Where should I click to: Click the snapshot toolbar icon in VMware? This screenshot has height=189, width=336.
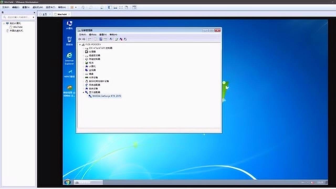(x=91, y=7)
